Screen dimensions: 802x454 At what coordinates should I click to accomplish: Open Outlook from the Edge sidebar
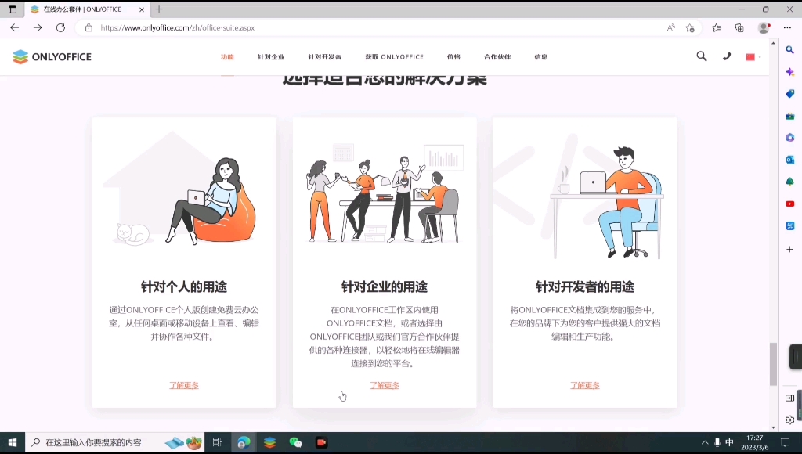coord(790,159)
